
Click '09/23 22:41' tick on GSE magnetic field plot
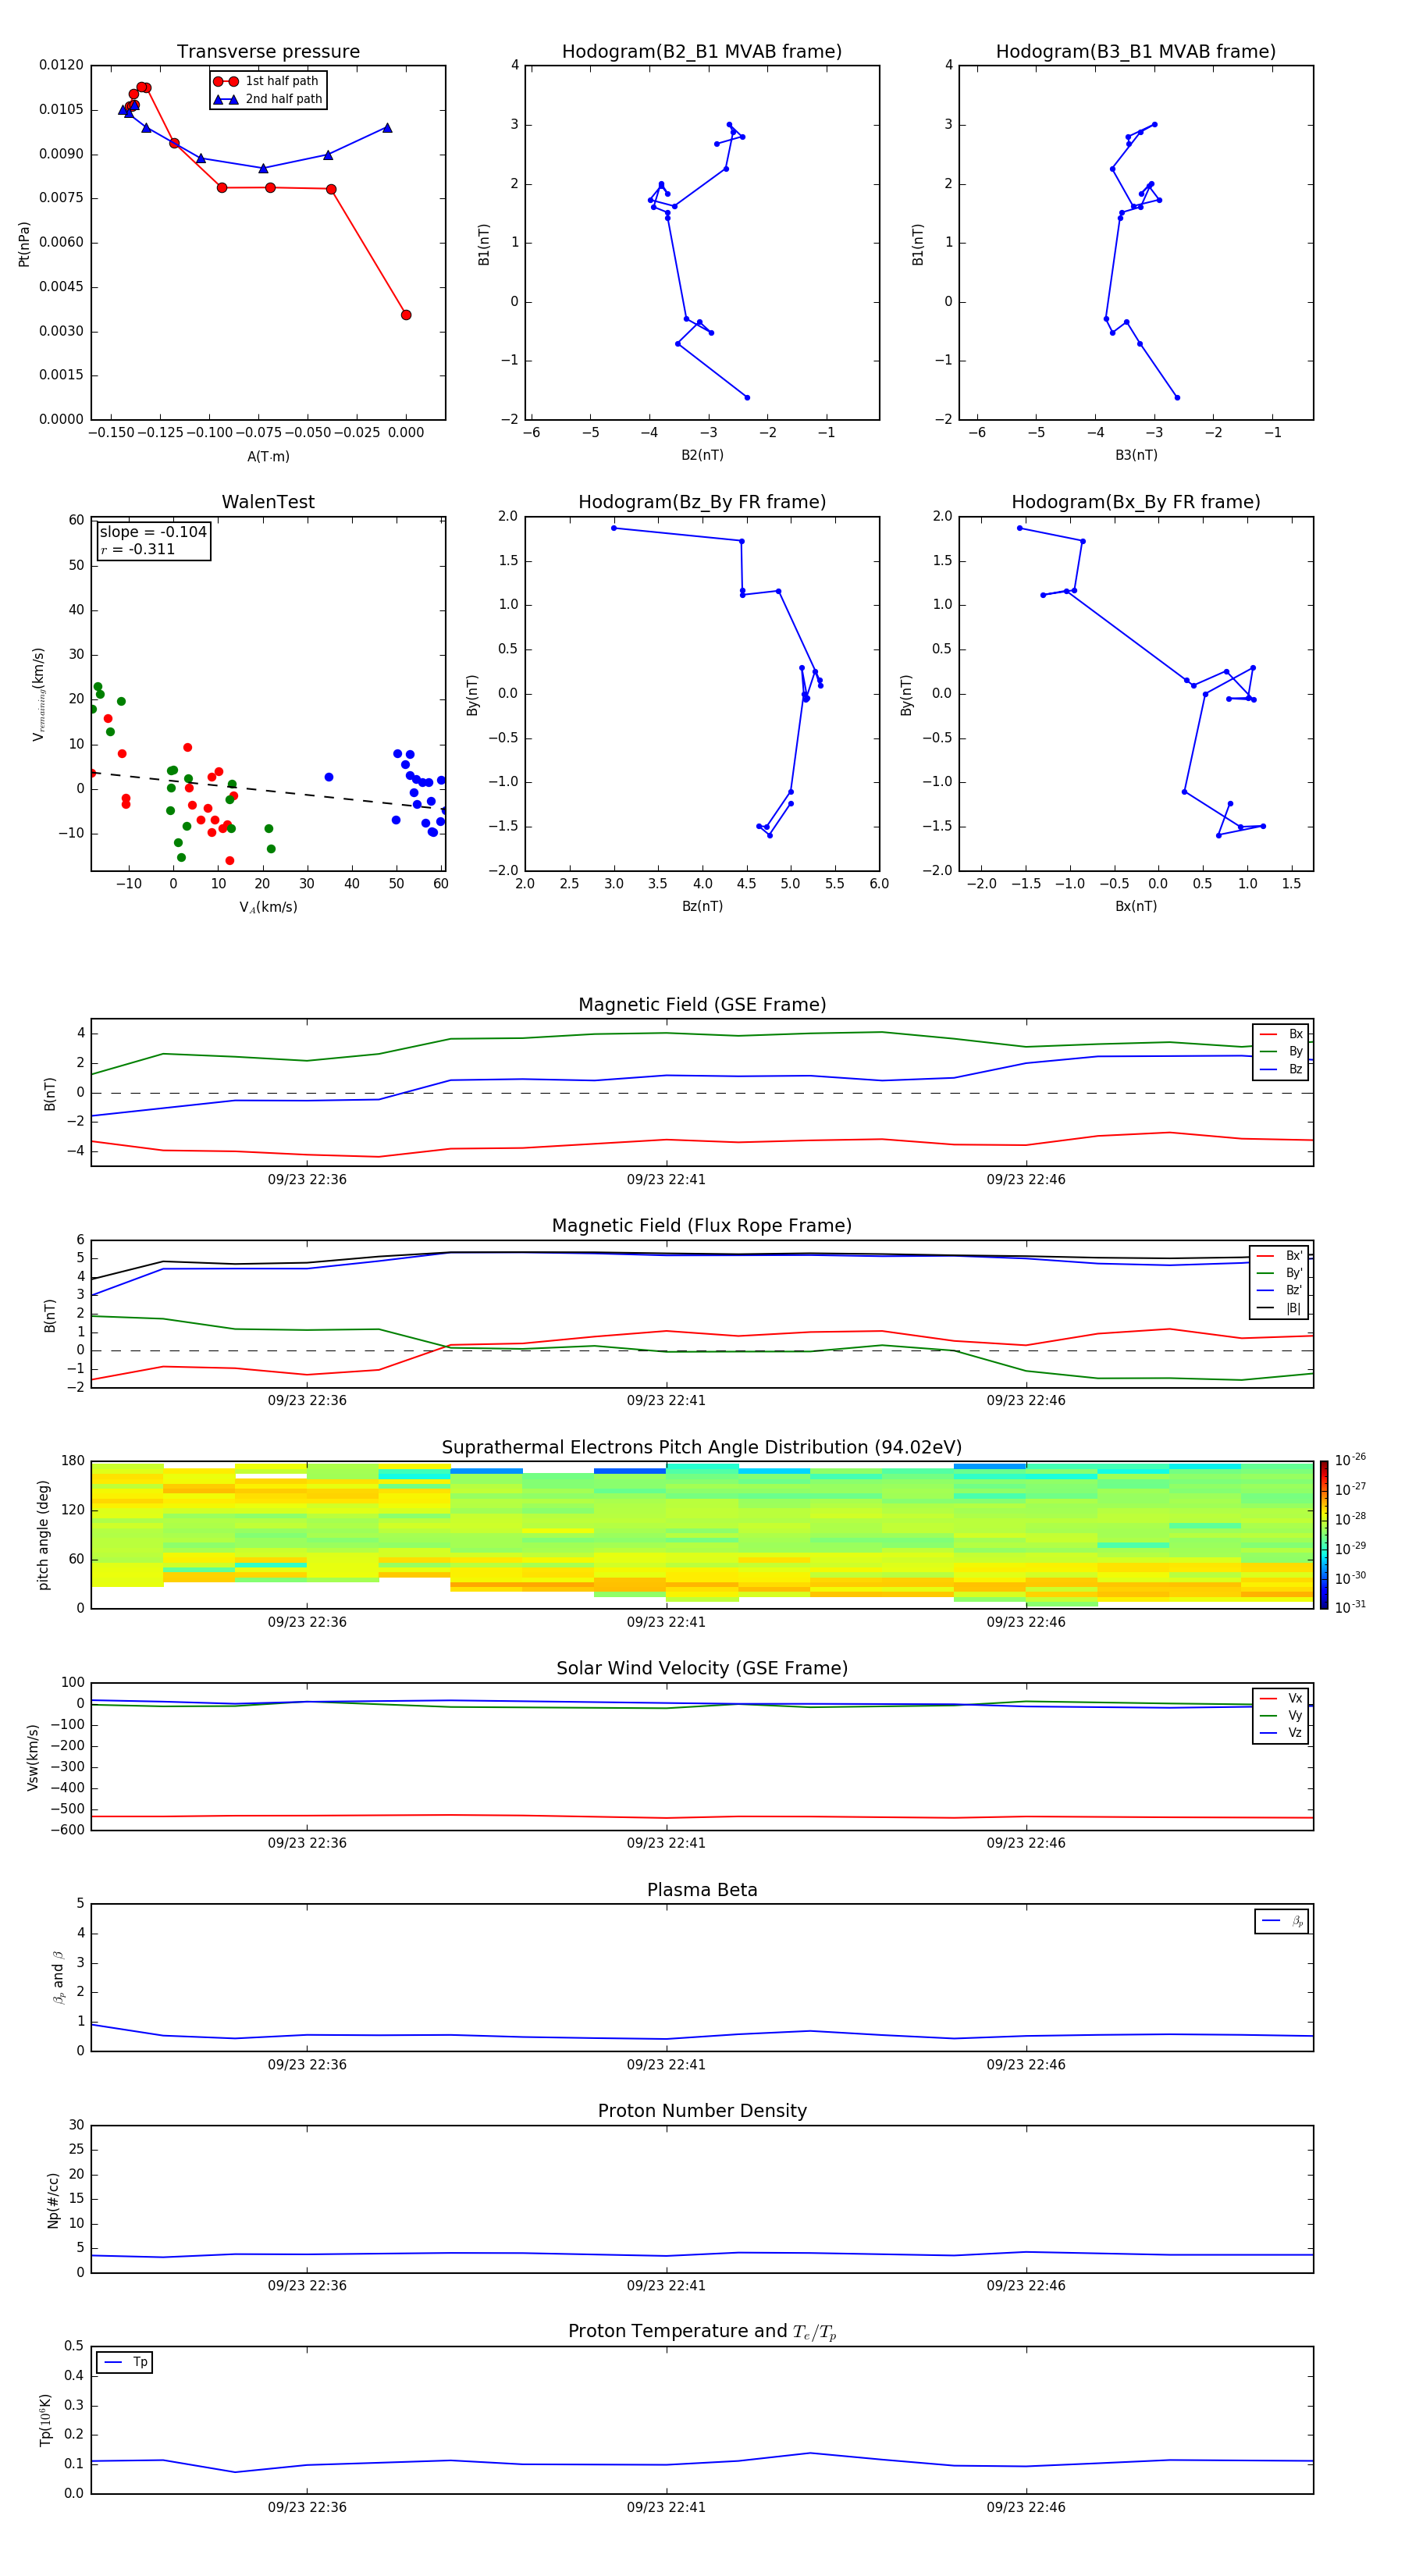click(666, 1180)
